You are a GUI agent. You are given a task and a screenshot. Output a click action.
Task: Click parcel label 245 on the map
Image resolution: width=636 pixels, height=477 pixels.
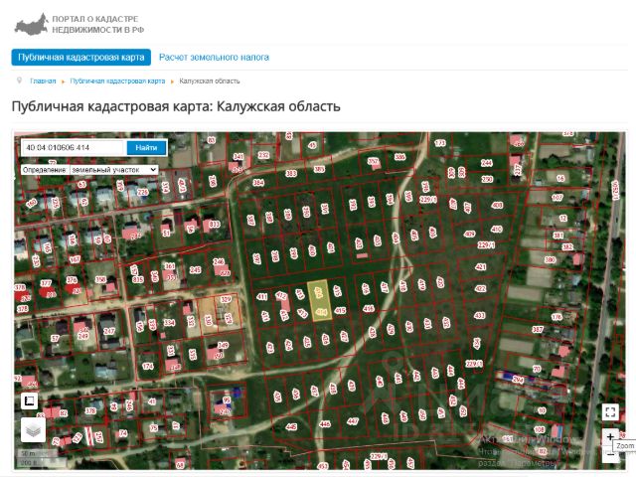point(195,269)
